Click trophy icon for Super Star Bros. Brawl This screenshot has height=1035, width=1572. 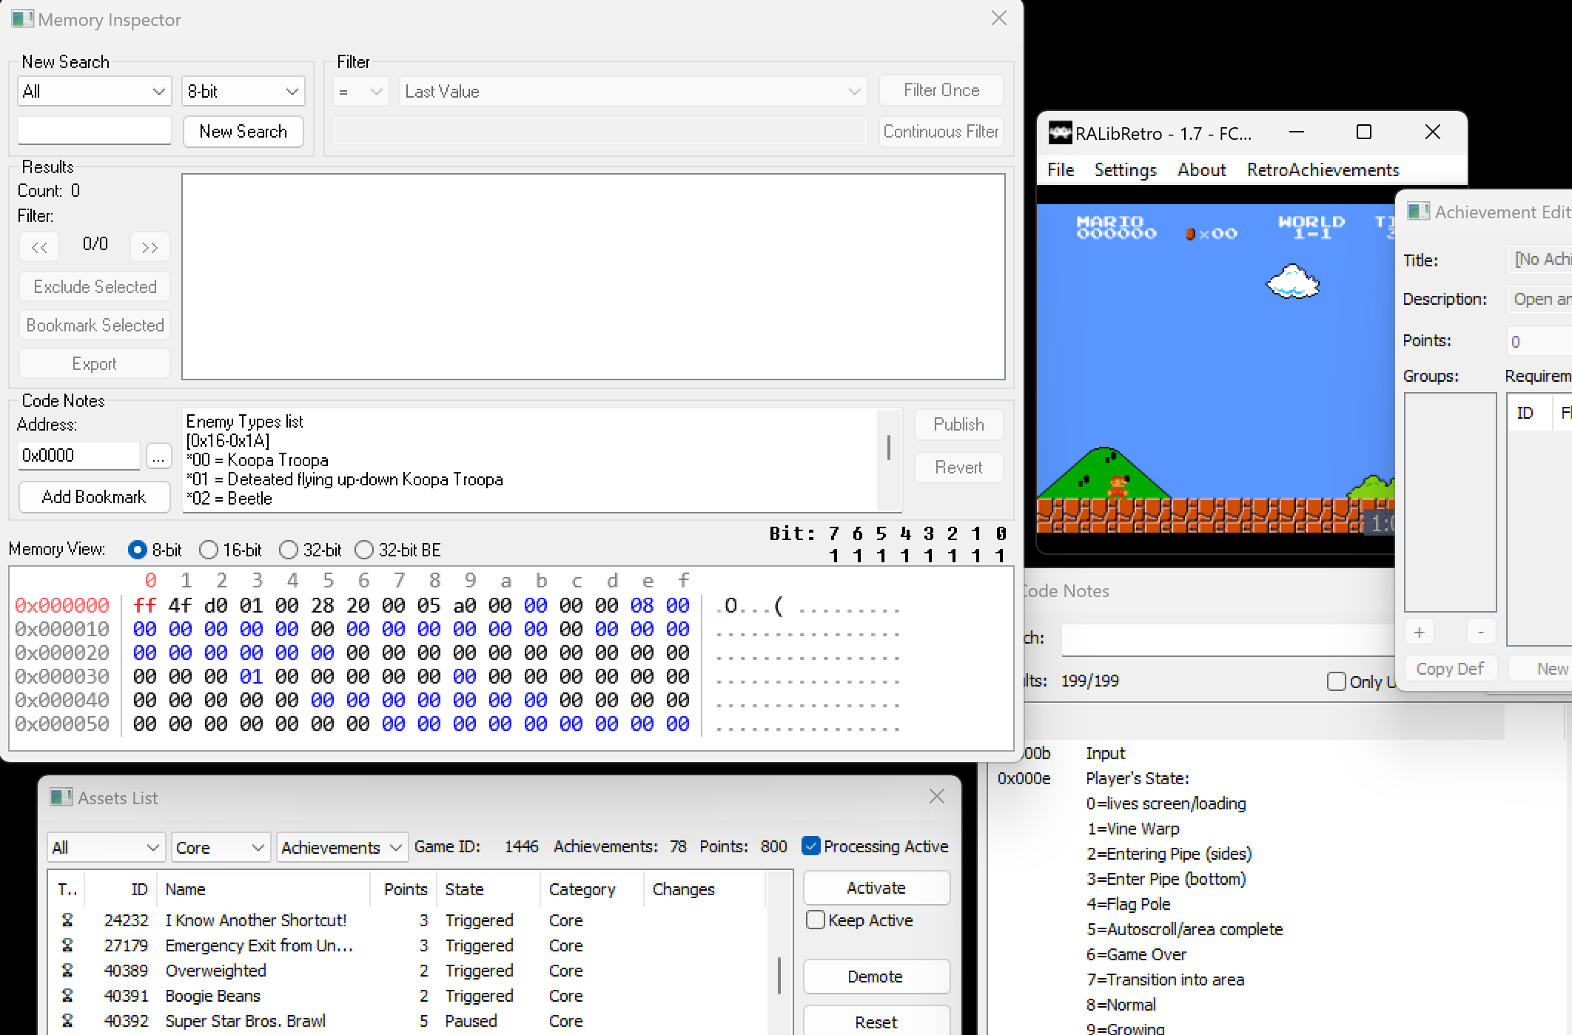pos(67,1020)
